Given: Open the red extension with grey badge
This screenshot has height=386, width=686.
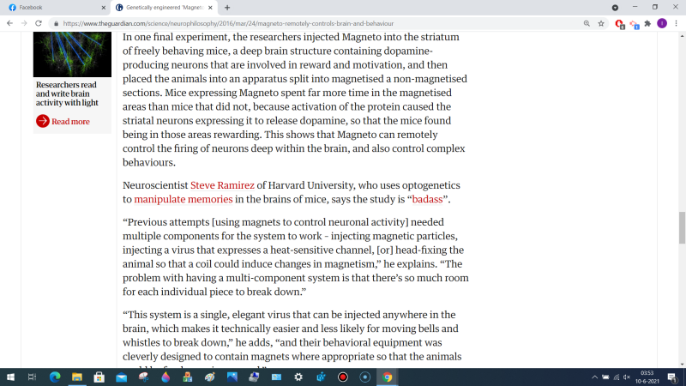Looking at the screenshot, I should (619, 24).
